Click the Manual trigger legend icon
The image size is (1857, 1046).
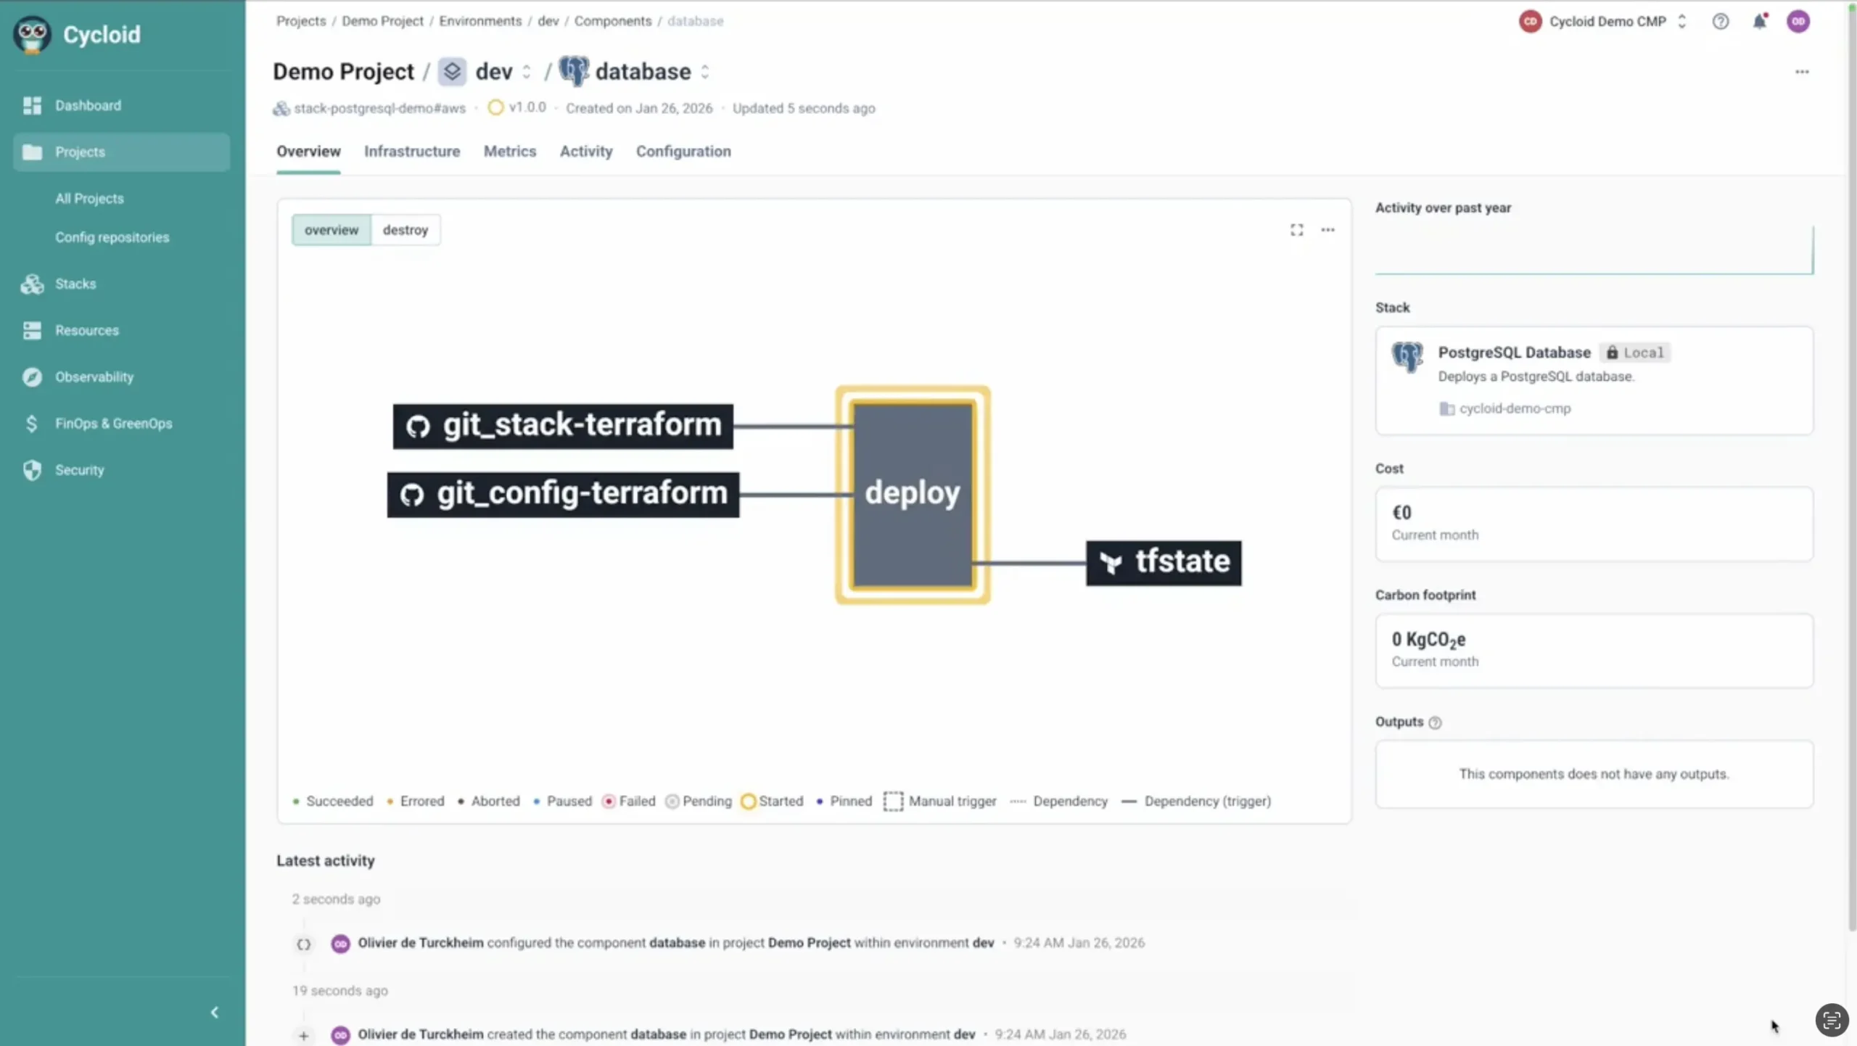894,801
